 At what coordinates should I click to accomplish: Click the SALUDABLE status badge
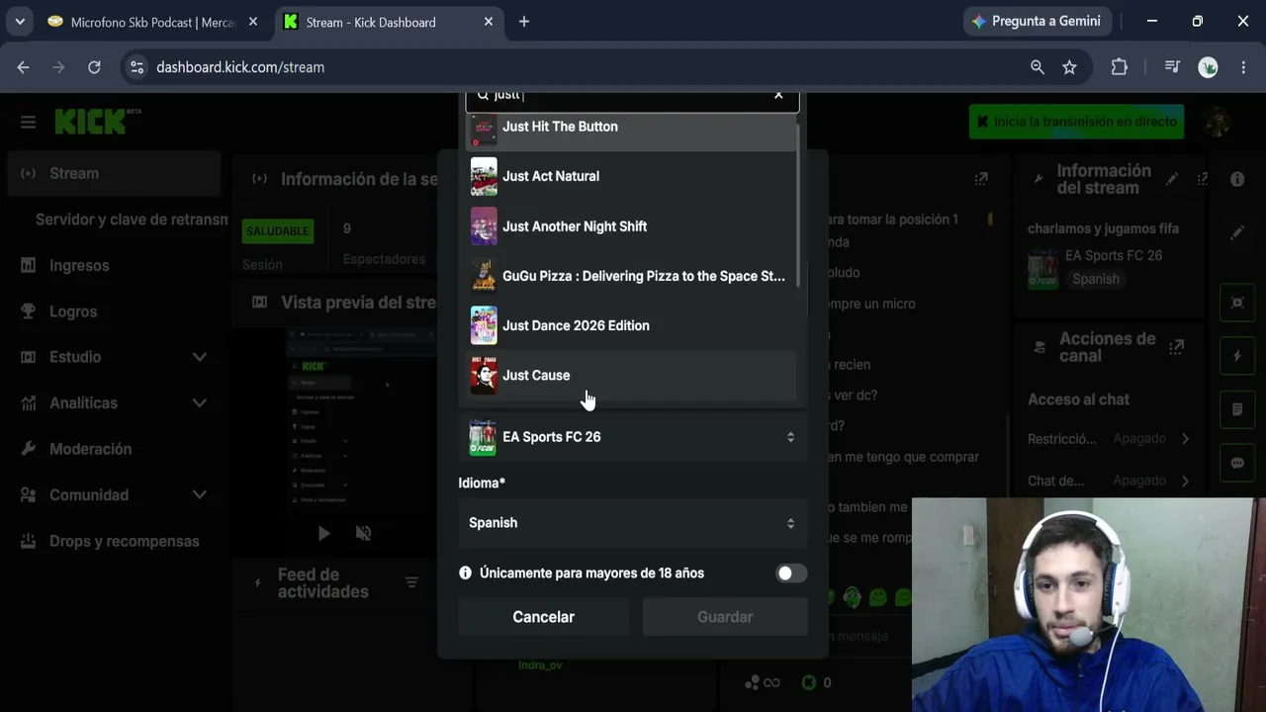[x=278, y=231]
